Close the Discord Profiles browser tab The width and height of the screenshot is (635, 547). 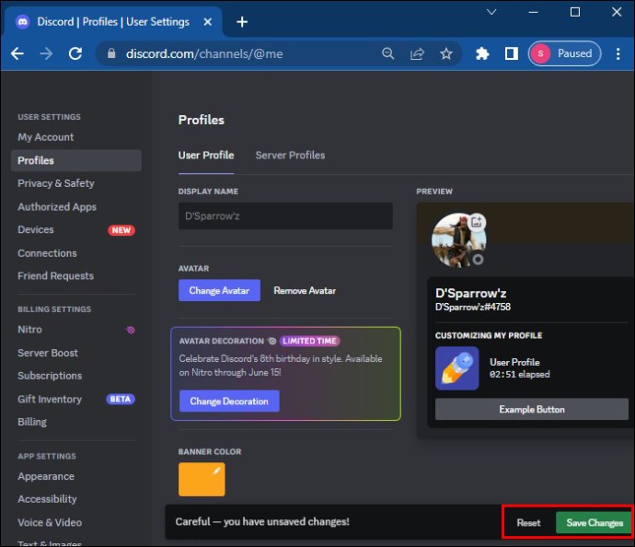tap(208, 22)
